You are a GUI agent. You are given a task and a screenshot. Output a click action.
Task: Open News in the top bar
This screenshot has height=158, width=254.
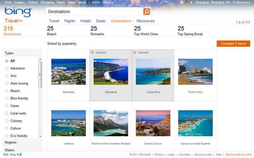[x=61, y=2]
